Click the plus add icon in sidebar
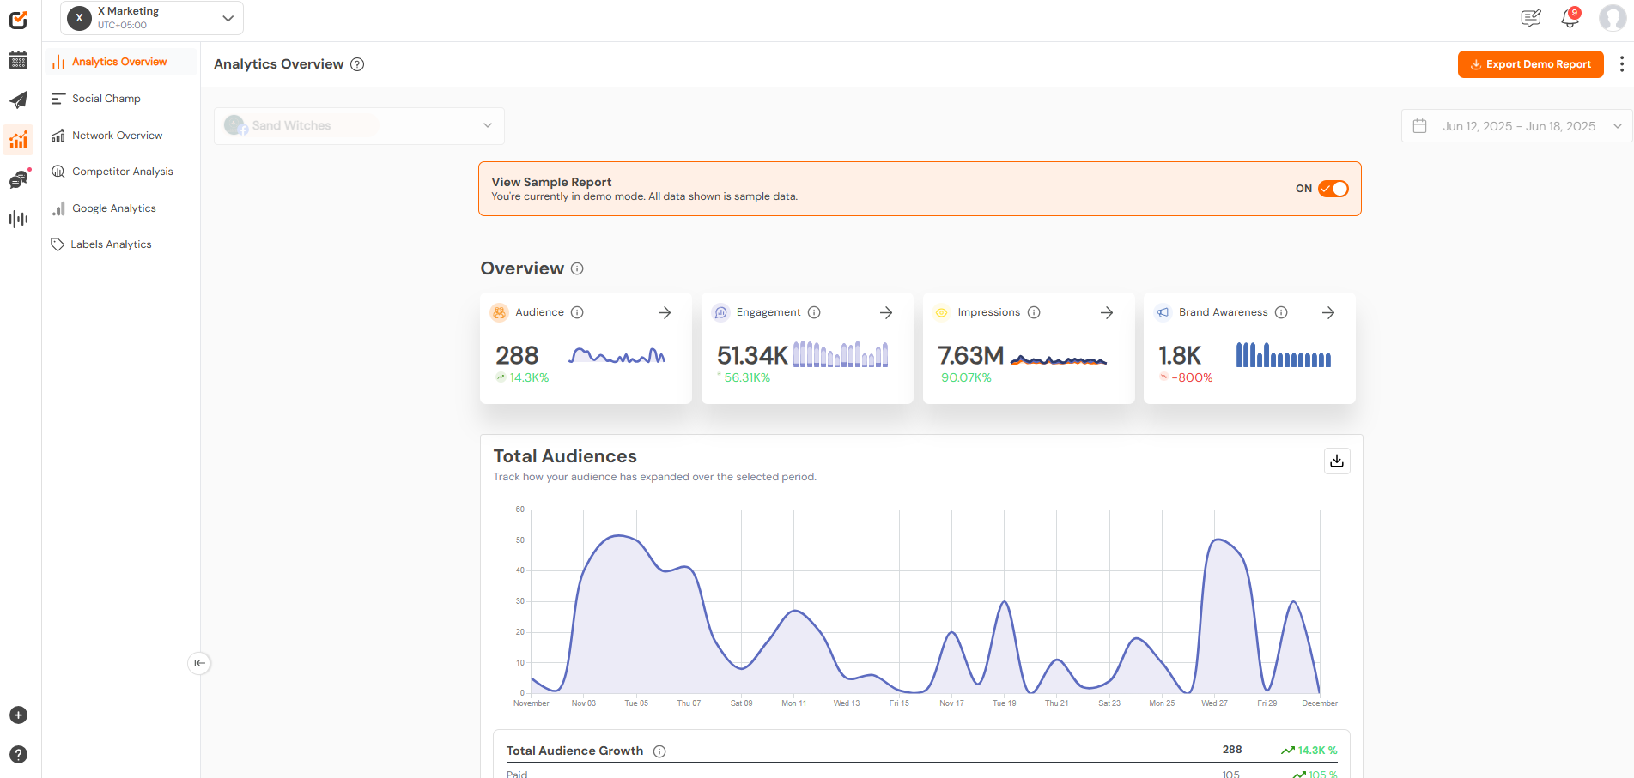Image resolution: width=1634 pixels, height=778 pixels. [x=18, y=715]
